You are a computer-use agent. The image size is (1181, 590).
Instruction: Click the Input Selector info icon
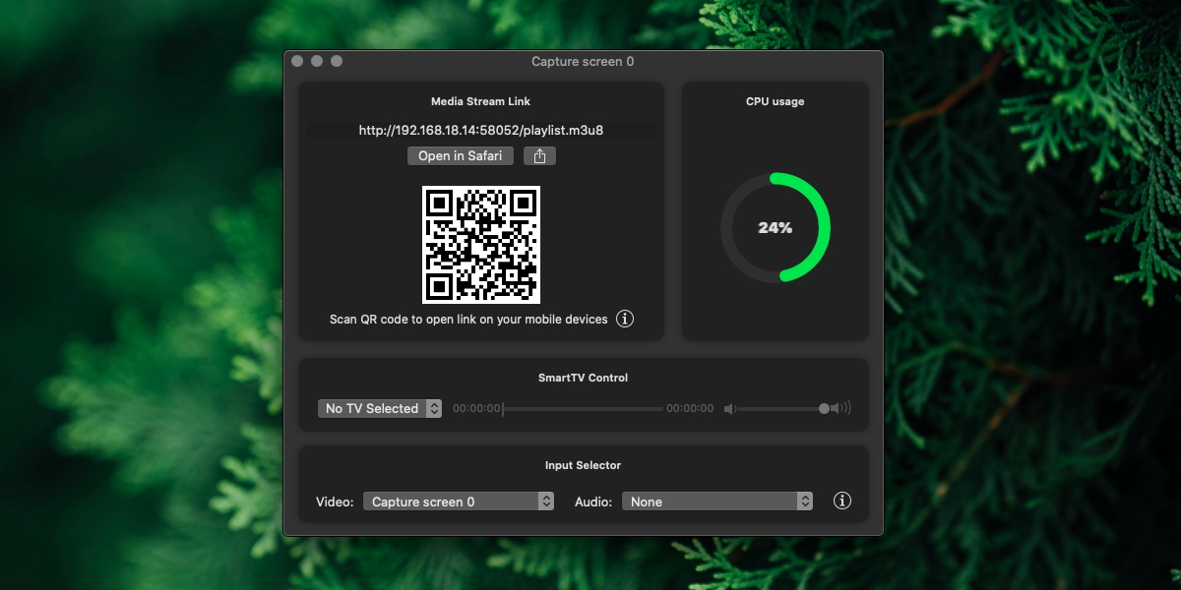point(842,501)
